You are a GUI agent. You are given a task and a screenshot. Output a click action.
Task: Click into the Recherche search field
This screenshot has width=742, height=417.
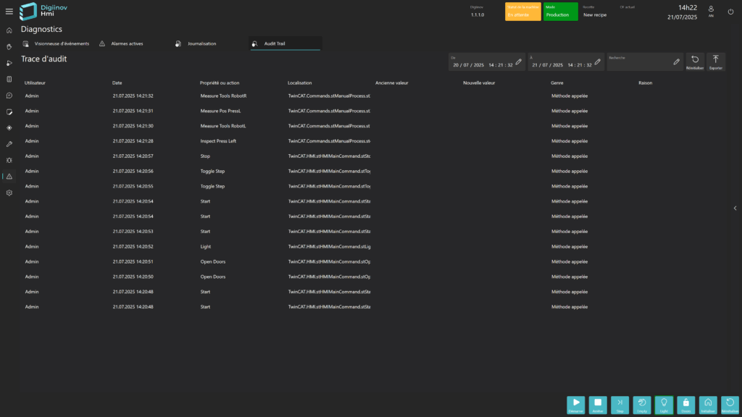coord(639,64)
